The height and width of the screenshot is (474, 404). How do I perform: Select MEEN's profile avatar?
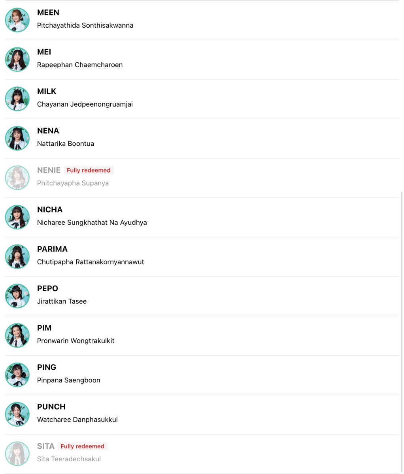17,20
